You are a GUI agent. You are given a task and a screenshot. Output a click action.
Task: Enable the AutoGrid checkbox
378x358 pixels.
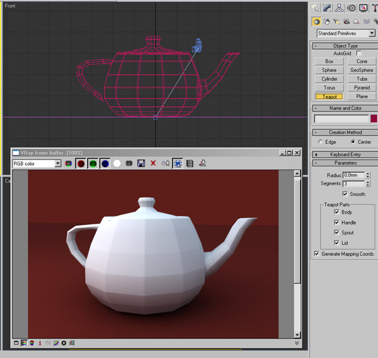coord(359,54)
